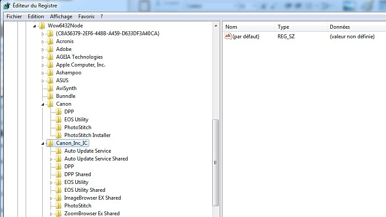Open the Fichier menu
Image resolution: width=386 pixels, height=217 pixels.
[14, 17]
